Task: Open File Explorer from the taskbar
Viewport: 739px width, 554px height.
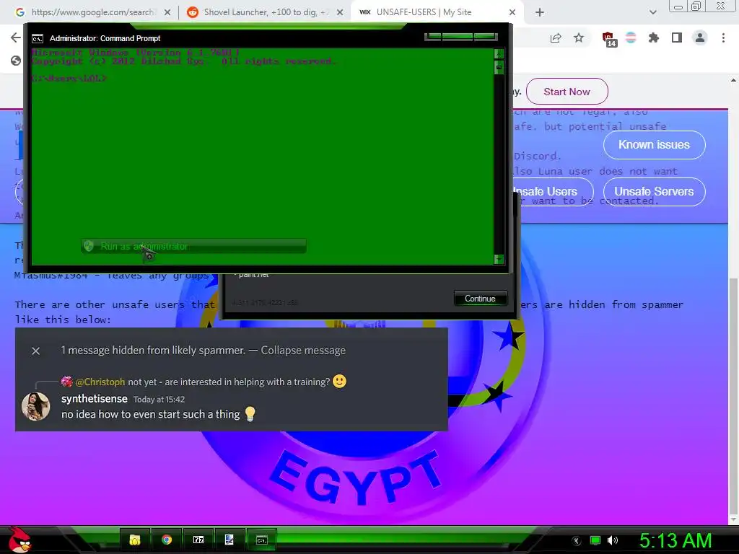Action: (x=135, y=540)
